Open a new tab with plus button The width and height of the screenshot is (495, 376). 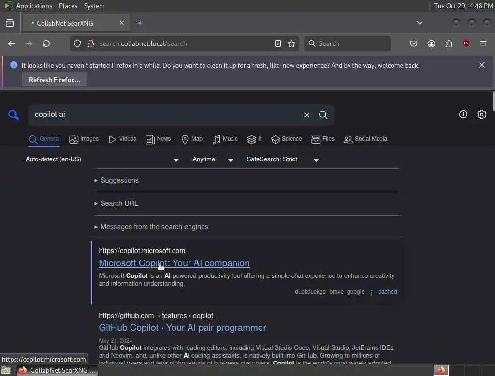(x=140, y=23)
